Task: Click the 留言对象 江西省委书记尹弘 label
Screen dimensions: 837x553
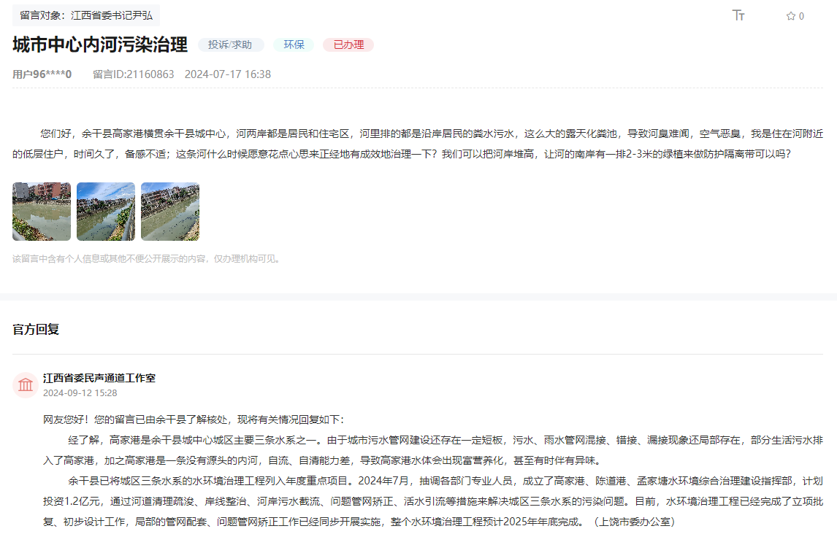Action: (x=86, y=15)
